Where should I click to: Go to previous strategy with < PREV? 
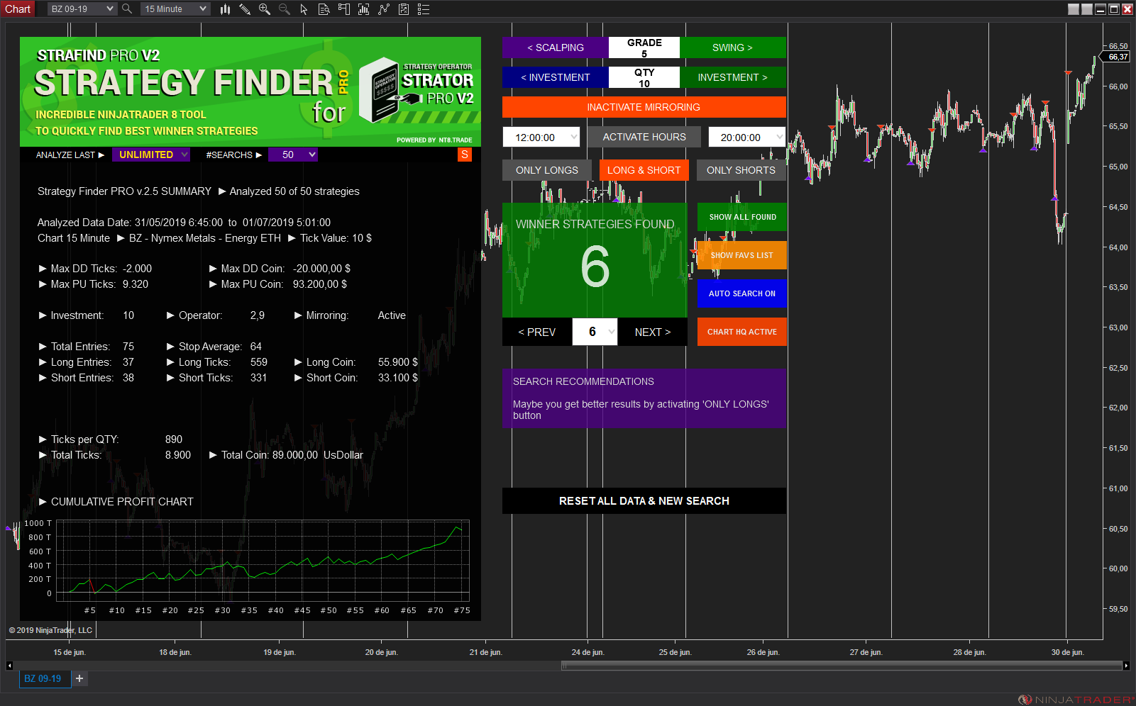pyautogui.click(x=537, y=332)
